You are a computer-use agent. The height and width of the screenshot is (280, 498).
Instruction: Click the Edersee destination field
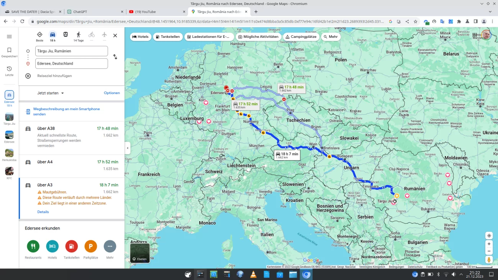point(72,63)
